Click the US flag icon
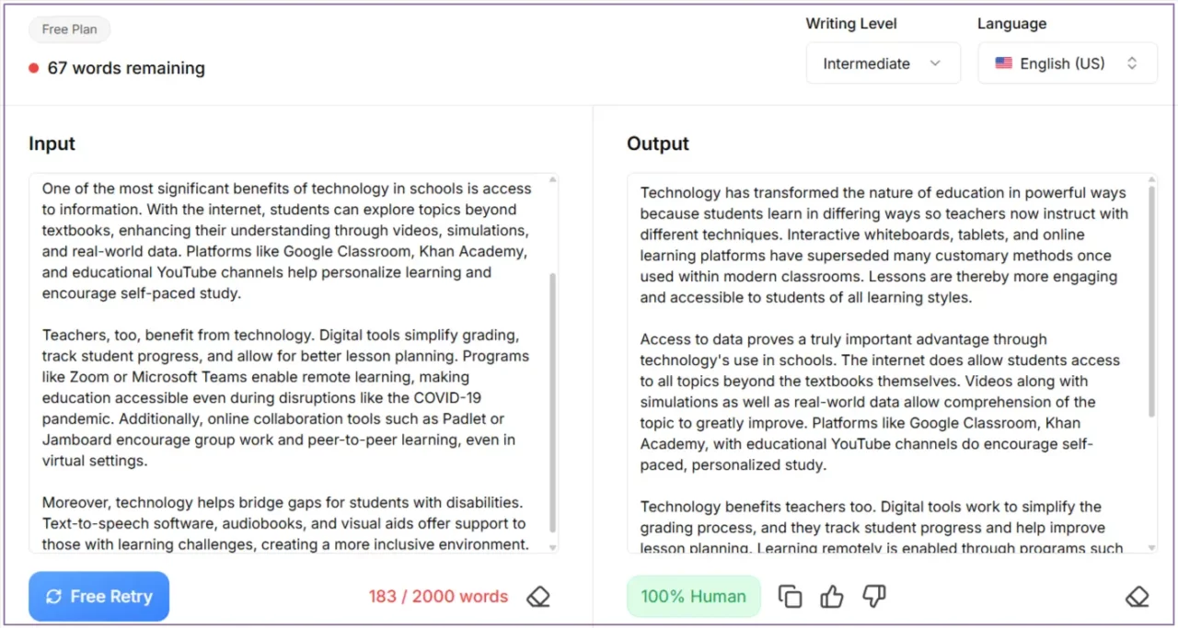Image resolution: width=1178 pixels, height=628 pixels. coord(1003,63)
